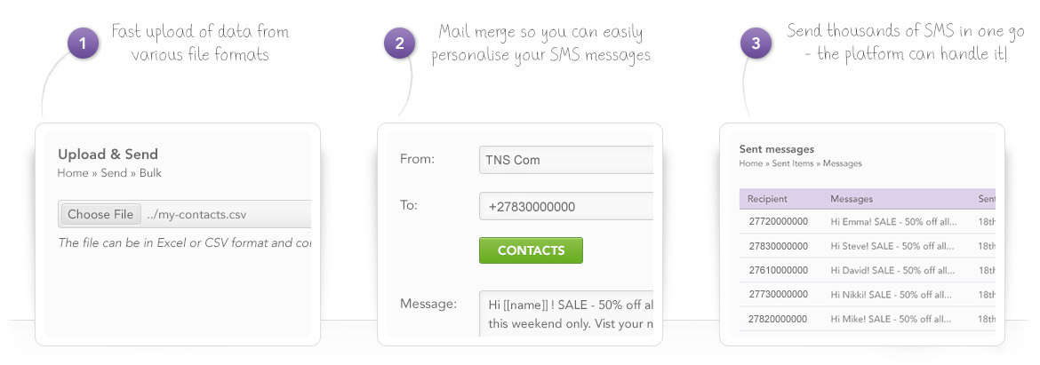Click the purple step 1 badge
The height and width of the screenshot is (365, 1040).
[x=83, y=44]
